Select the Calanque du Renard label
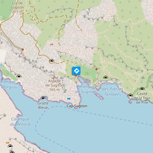Screen dimensions: 153x153 (x=20, y=122)
